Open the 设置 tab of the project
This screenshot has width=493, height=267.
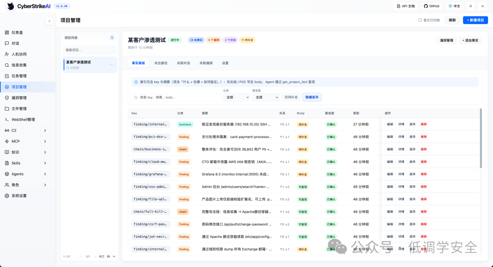tap(225, 63)
